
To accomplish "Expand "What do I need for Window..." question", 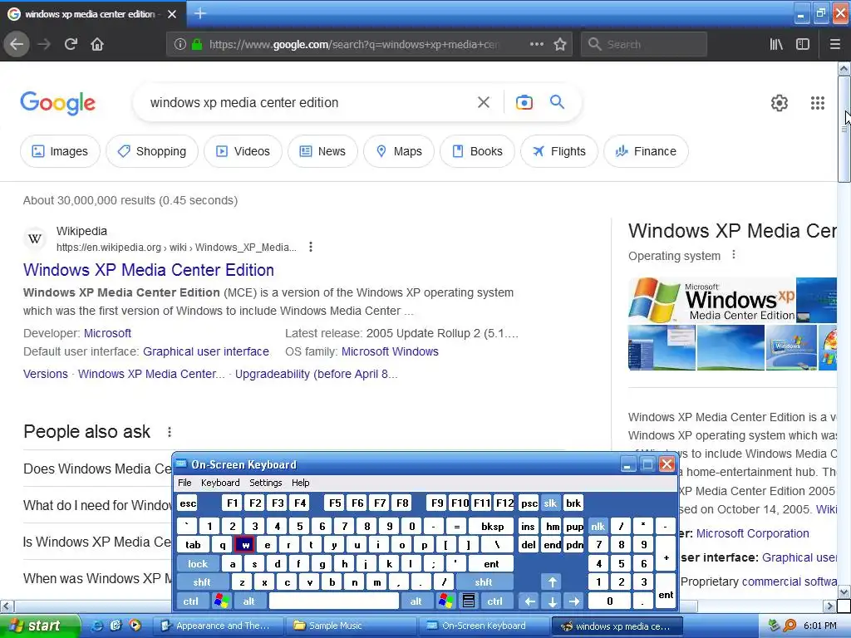I will tap(98, 506).
